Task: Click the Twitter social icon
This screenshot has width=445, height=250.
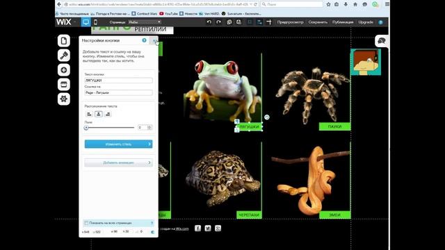Action: [208, 228]
